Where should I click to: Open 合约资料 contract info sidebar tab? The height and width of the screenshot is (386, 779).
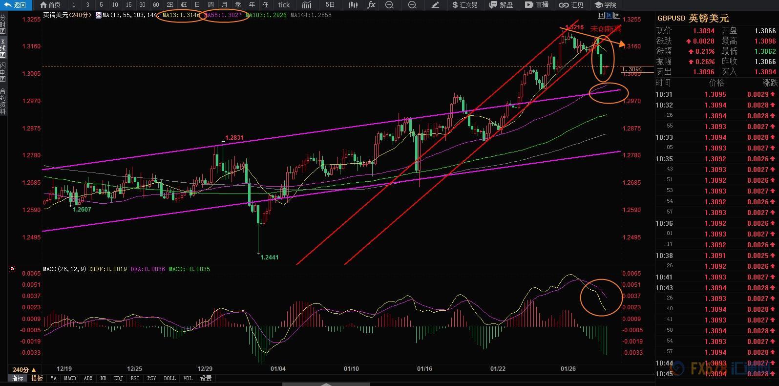tap(3, 101)
